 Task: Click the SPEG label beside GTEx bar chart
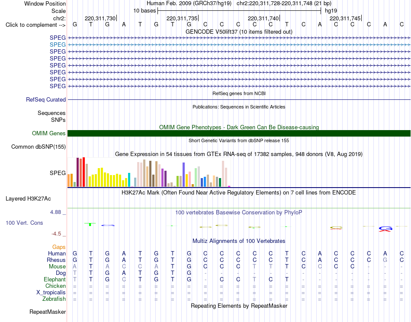click(58, 173)
